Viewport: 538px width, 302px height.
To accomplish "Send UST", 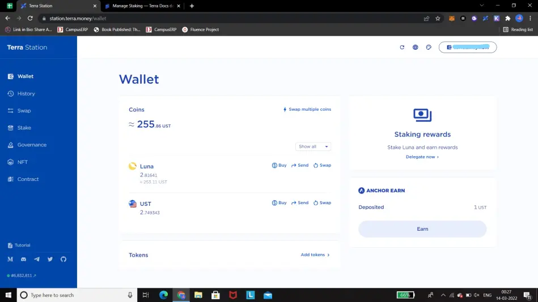I will [300, 202].
